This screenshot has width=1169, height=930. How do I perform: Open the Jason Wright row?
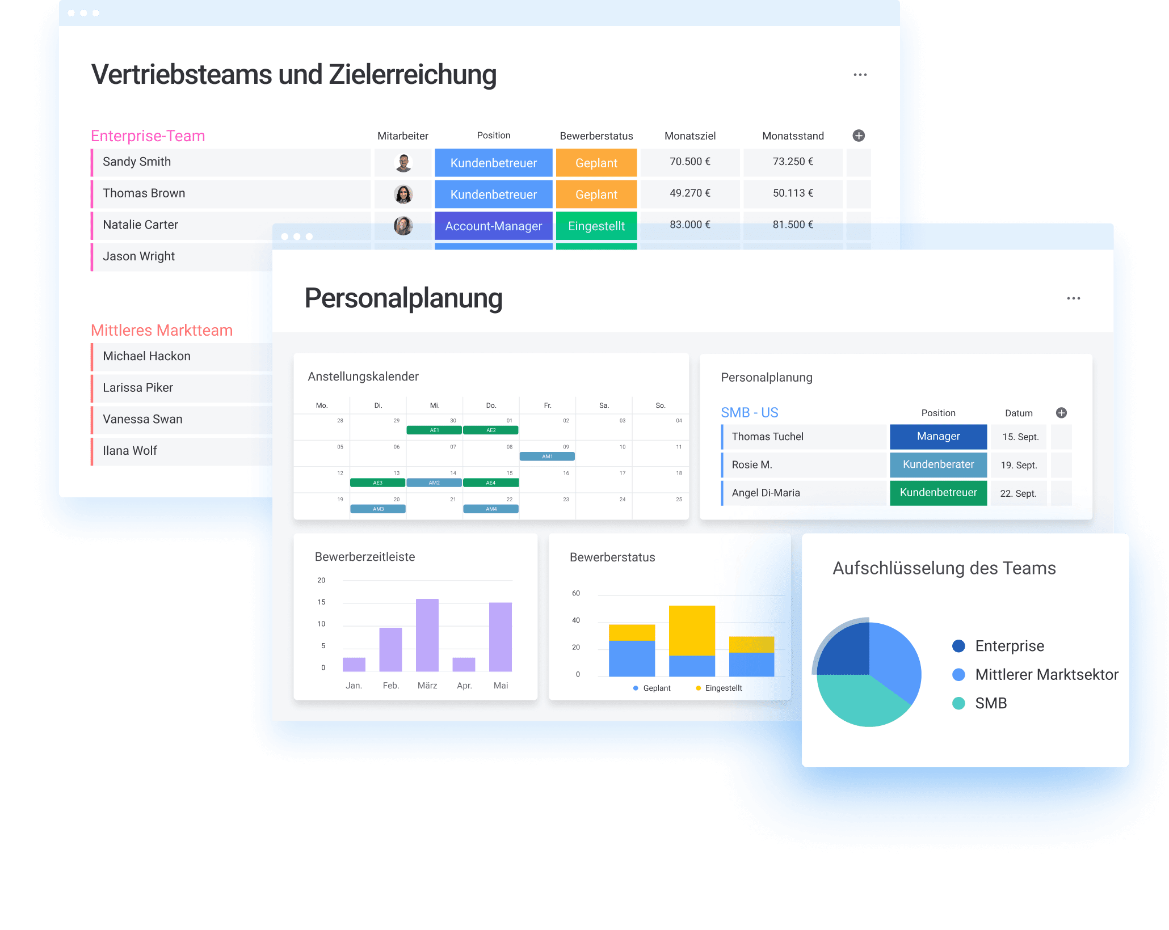pos(182,257)
